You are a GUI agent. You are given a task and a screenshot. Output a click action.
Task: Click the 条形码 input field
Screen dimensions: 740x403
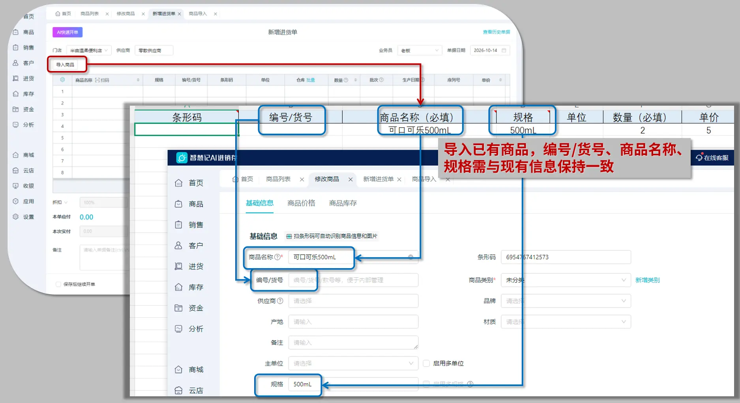point(566,257)
